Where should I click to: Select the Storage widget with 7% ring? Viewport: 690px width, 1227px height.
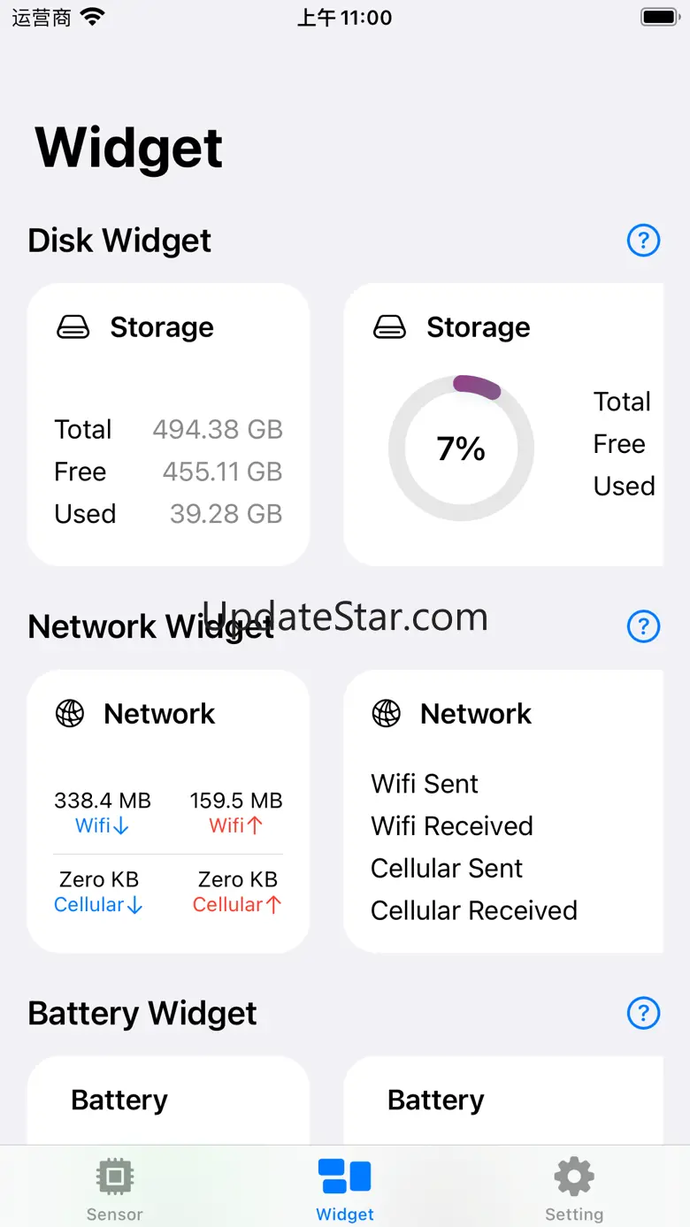[x=503, y=425]
